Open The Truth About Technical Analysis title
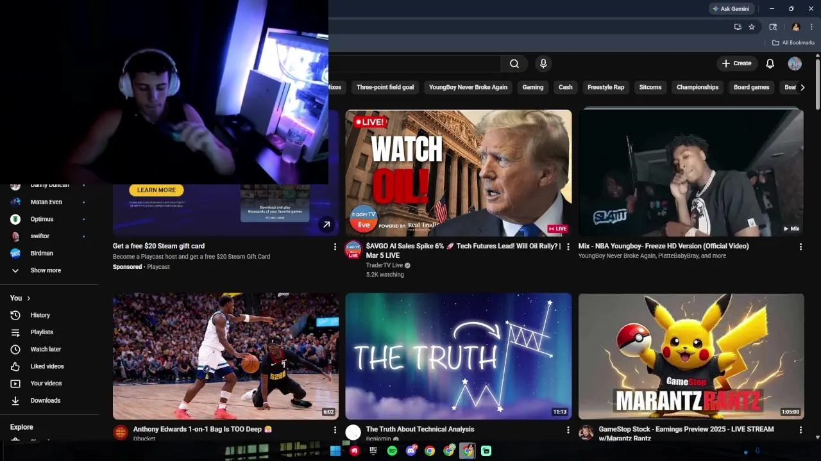Image resolution: width=821 pixels, height=461 pixels. [420, 429]
